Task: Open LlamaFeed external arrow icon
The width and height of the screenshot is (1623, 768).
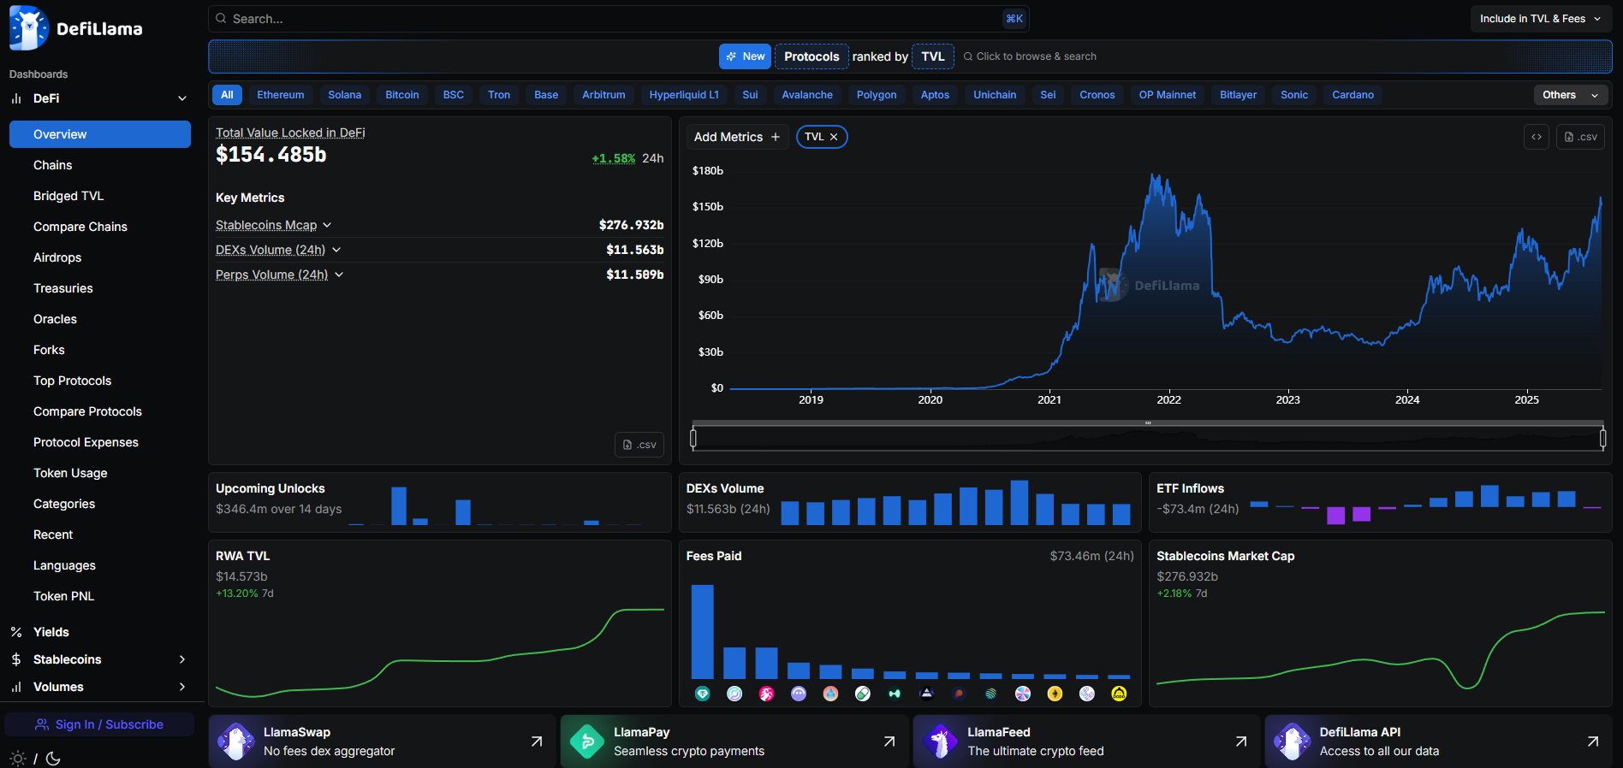Action: tap(1241, 741)
